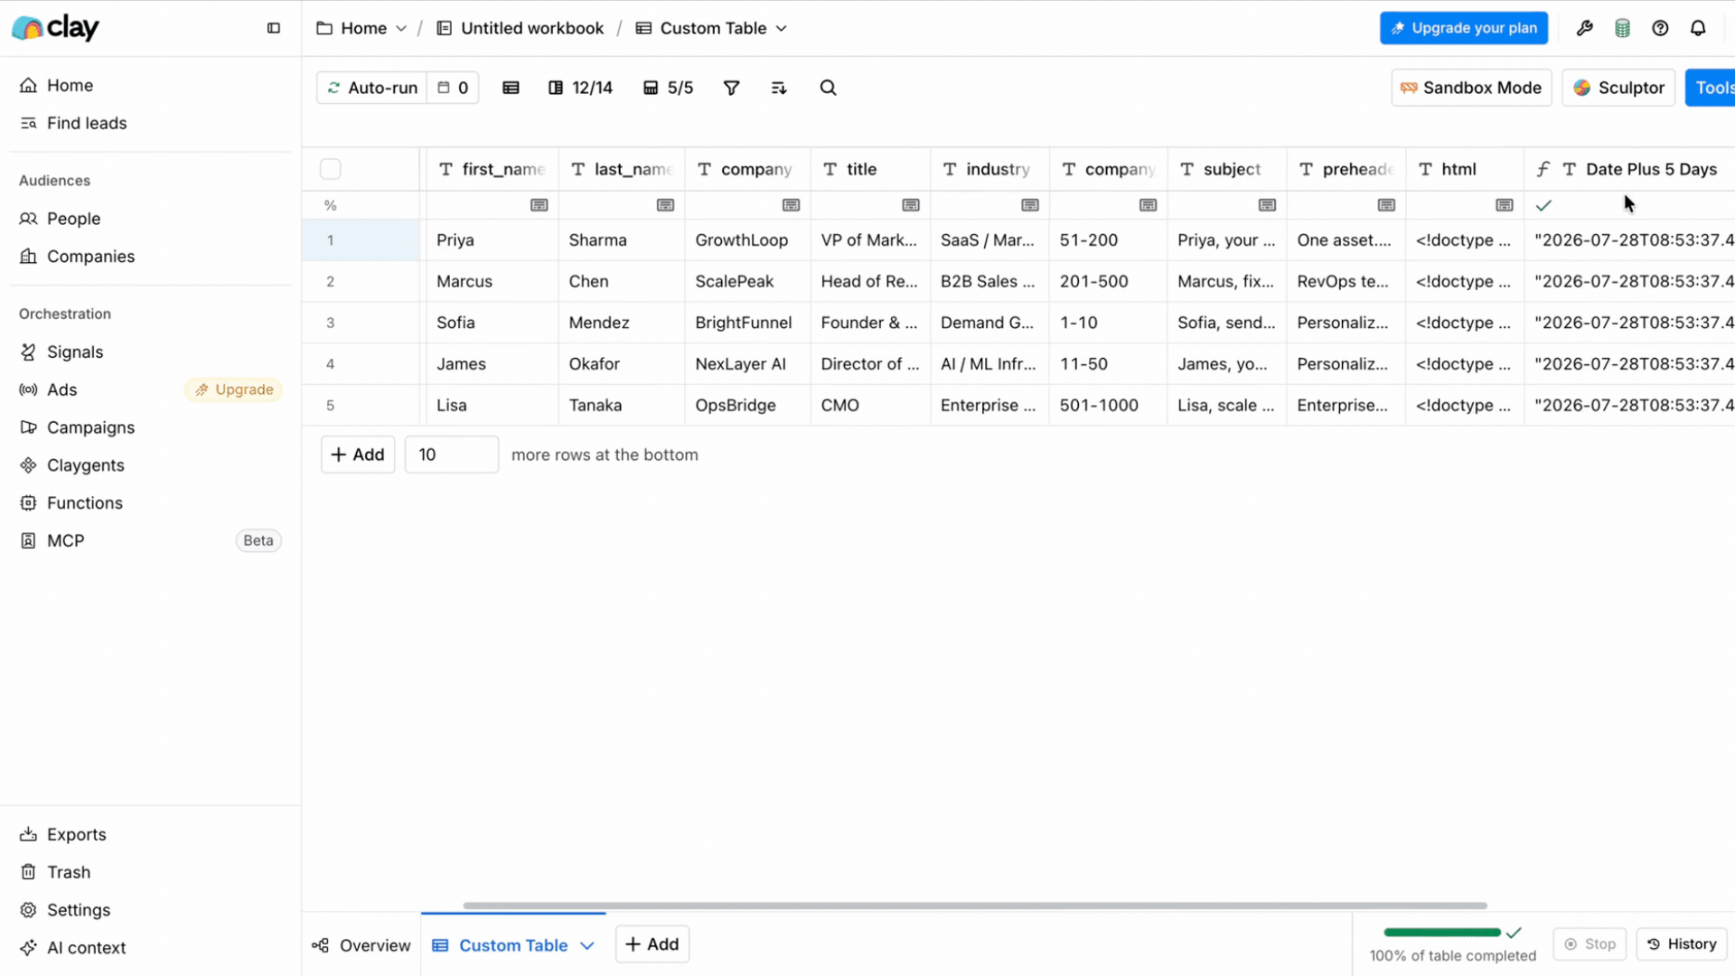
Task: Click the Stop button
Action: pos(1590,944)
